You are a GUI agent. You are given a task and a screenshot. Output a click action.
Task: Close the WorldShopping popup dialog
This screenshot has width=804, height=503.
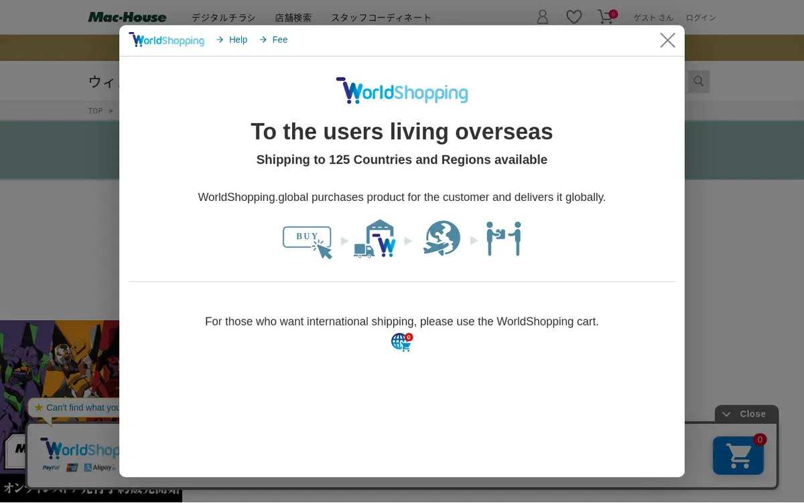[x=667, y=40]
